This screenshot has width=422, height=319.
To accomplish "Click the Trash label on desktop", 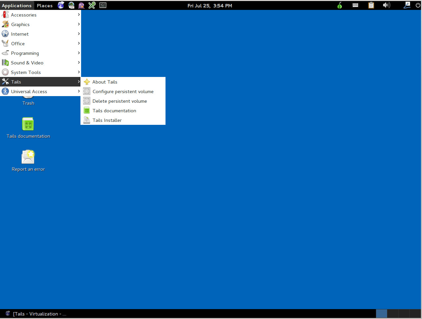I will point(28,103).
